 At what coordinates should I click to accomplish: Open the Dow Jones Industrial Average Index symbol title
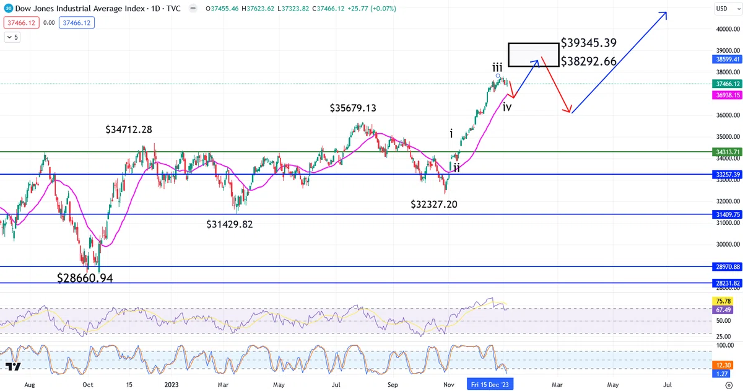(x=98, y=9)
